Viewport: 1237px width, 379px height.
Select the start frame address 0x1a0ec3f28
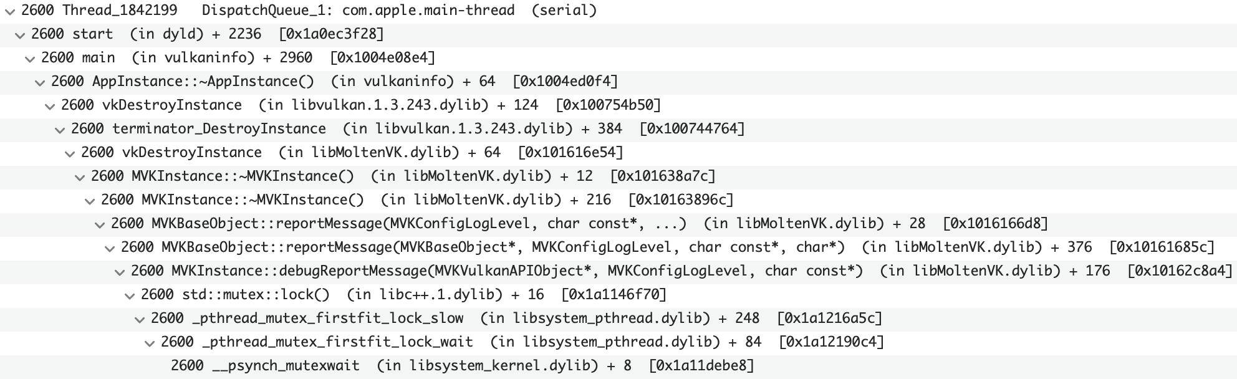coord(330,34)
